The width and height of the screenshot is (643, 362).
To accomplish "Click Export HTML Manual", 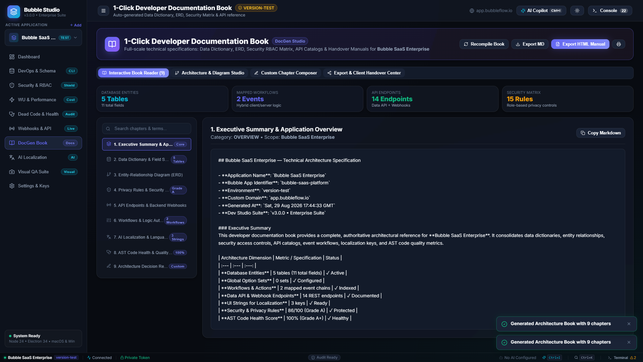I will 580,44.
